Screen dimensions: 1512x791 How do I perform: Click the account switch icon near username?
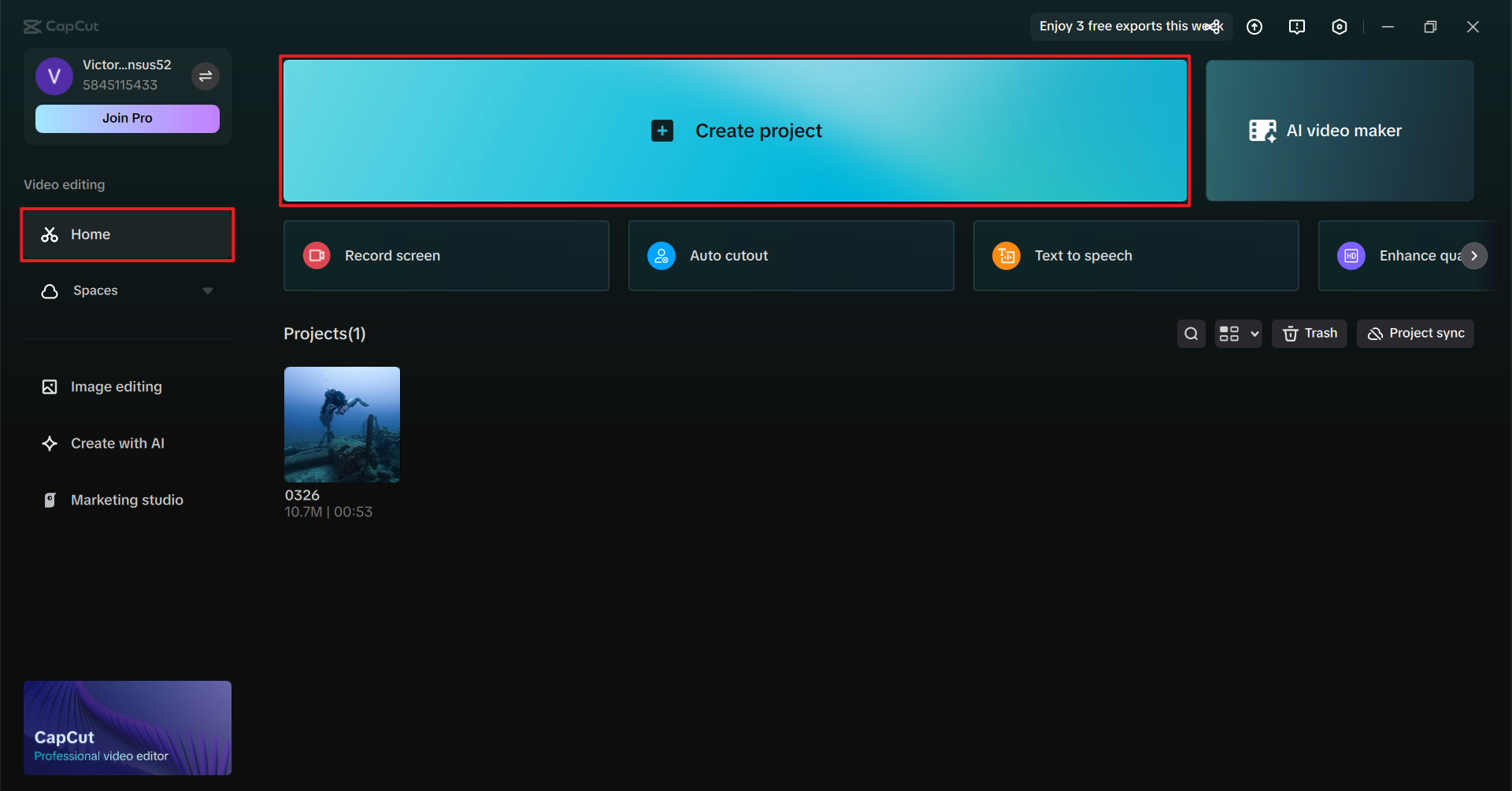(206, 76)
